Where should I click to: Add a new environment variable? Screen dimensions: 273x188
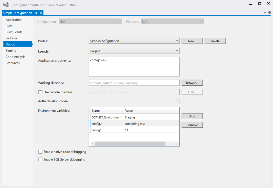coord(192,116)
